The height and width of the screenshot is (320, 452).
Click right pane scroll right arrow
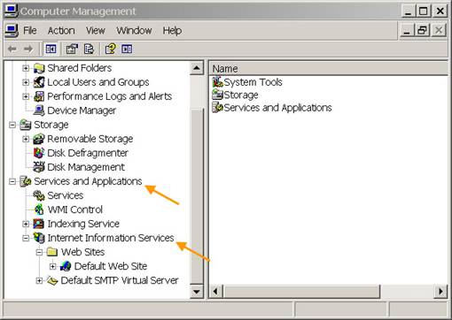tap(441, 292)
